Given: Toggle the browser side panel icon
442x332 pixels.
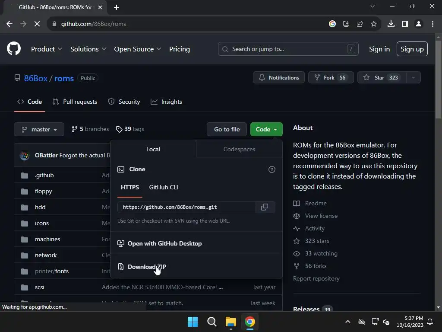Looking at the screenshot, I should click(404, 24).
